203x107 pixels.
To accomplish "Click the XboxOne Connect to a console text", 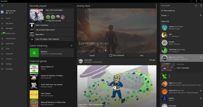I will (x=51, y=52).
